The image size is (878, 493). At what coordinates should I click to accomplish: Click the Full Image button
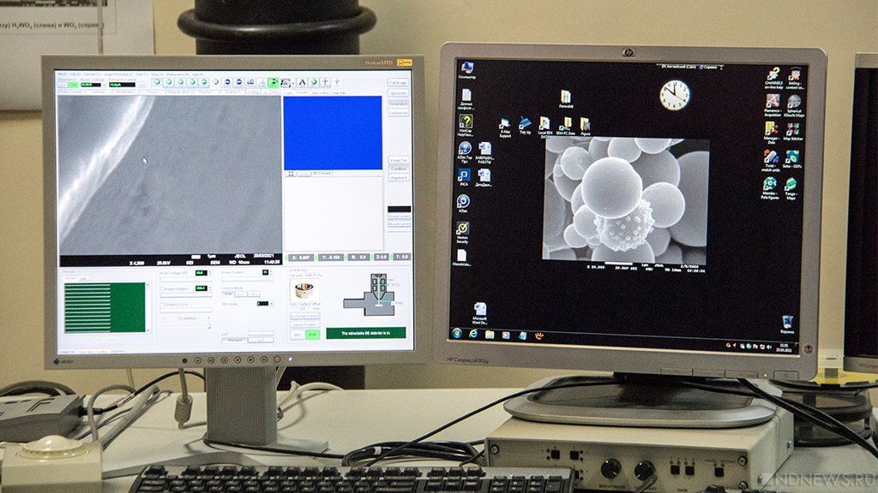coord(398,83)
